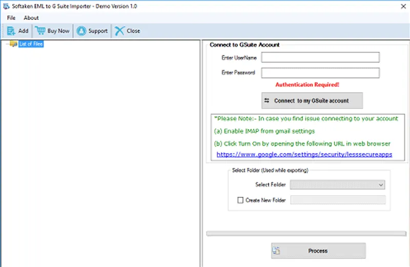Click the Authentication Required! red message

[307, 84]
